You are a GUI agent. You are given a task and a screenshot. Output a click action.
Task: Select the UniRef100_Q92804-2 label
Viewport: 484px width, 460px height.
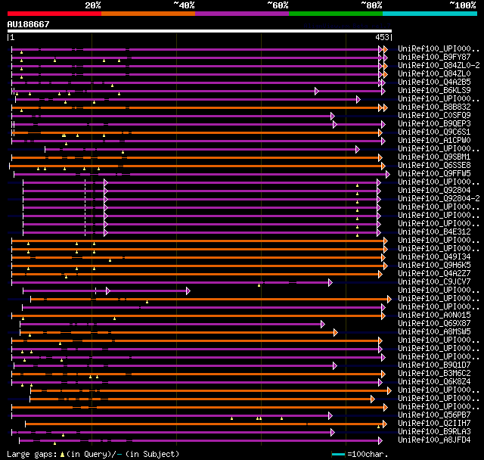coord(439,199)
